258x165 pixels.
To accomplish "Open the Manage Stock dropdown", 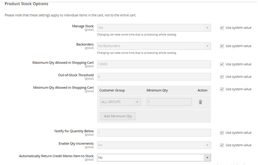I will click(x=154, y=28).
